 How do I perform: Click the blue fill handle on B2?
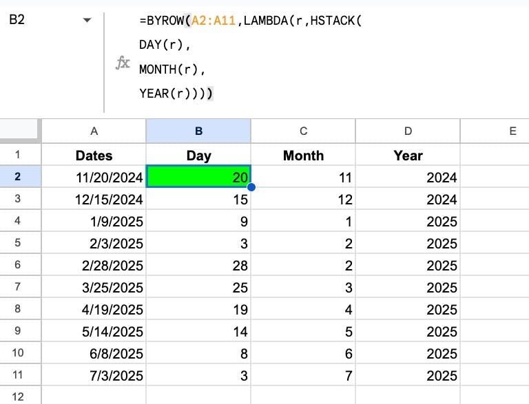pyautogui.click(x=251, y=187)
